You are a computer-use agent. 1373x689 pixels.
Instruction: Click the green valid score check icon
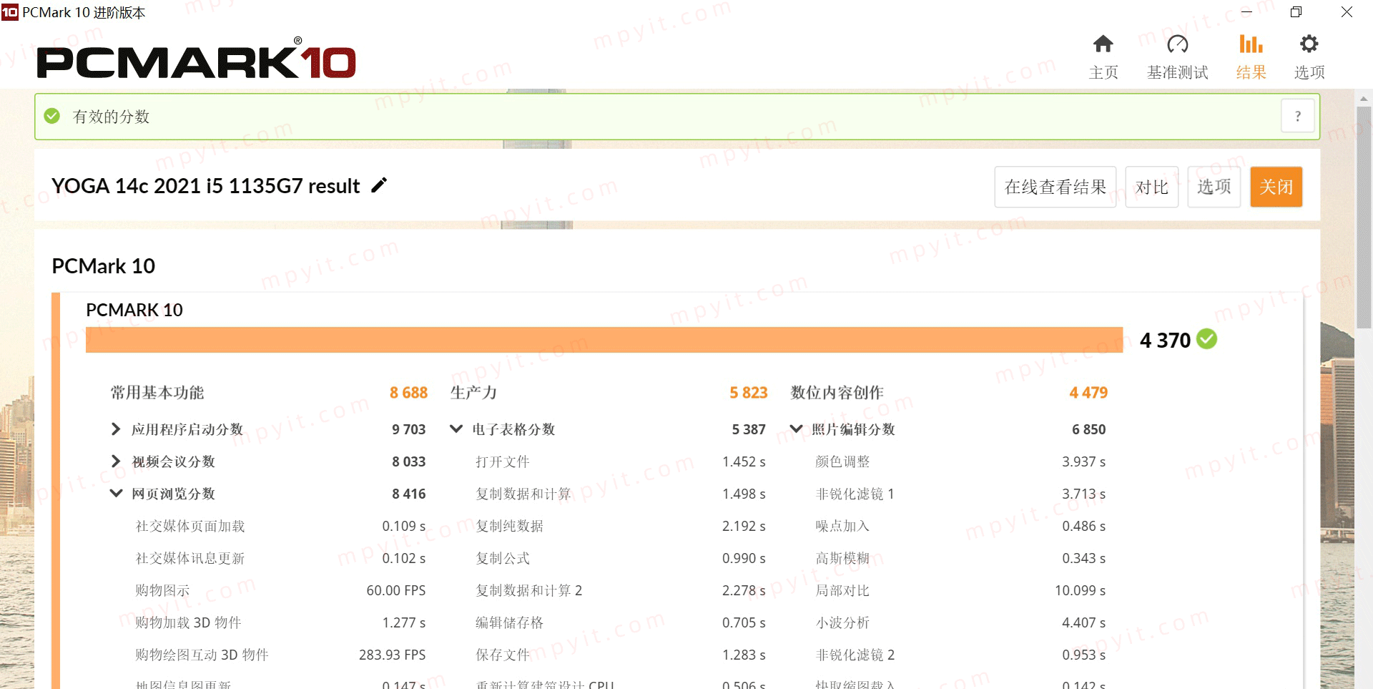(52, 116)
